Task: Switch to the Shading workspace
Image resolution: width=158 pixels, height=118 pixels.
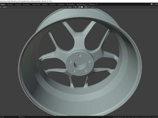Action: [x=45, y=5]
